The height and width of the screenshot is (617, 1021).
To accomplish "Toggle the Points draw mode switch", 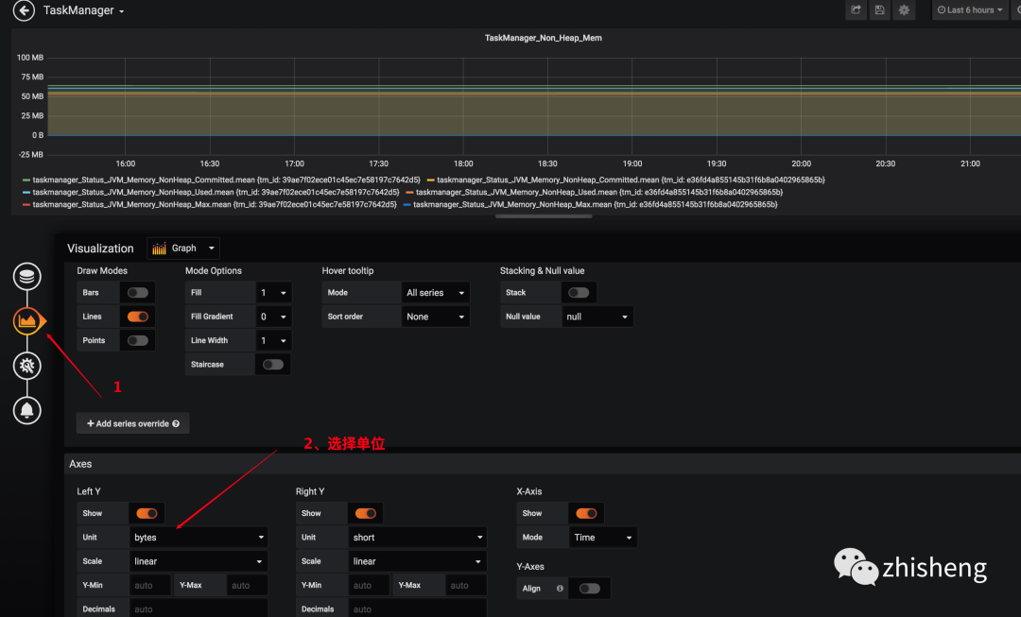I will pos(137,340).
